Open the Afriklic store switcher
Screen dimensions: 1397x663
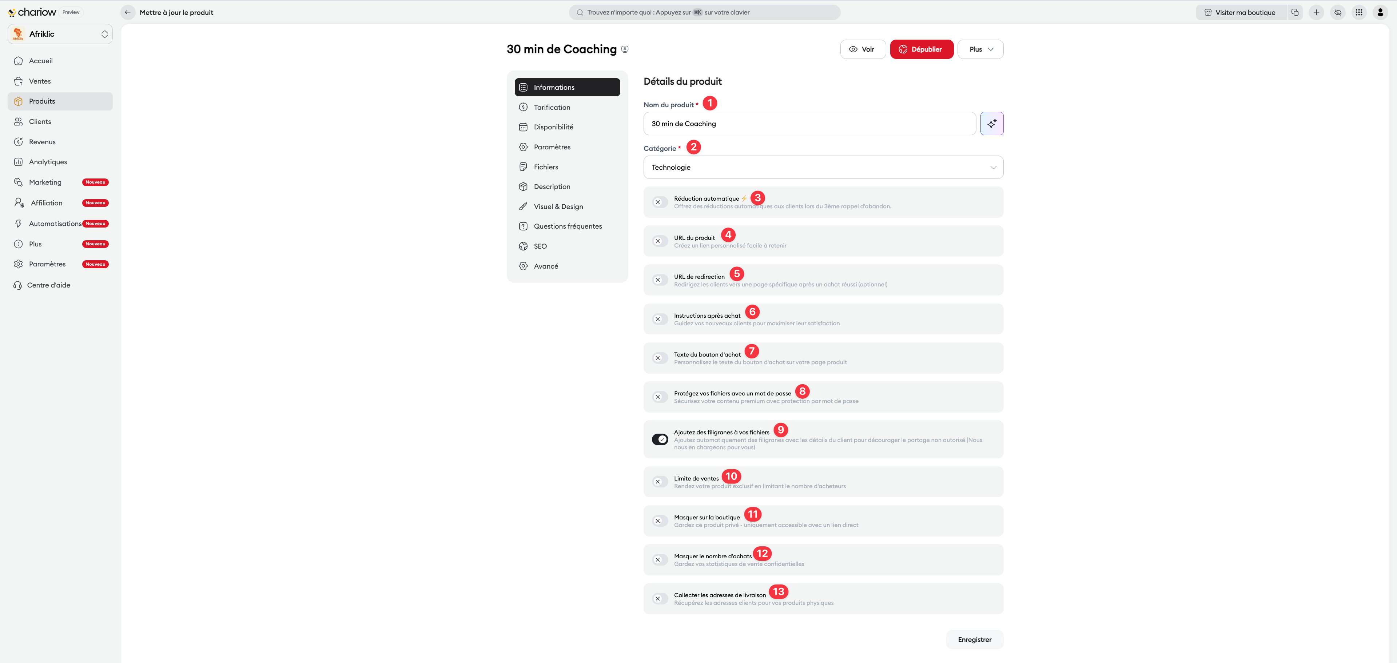pyautogui.click(x=60, y=34)
